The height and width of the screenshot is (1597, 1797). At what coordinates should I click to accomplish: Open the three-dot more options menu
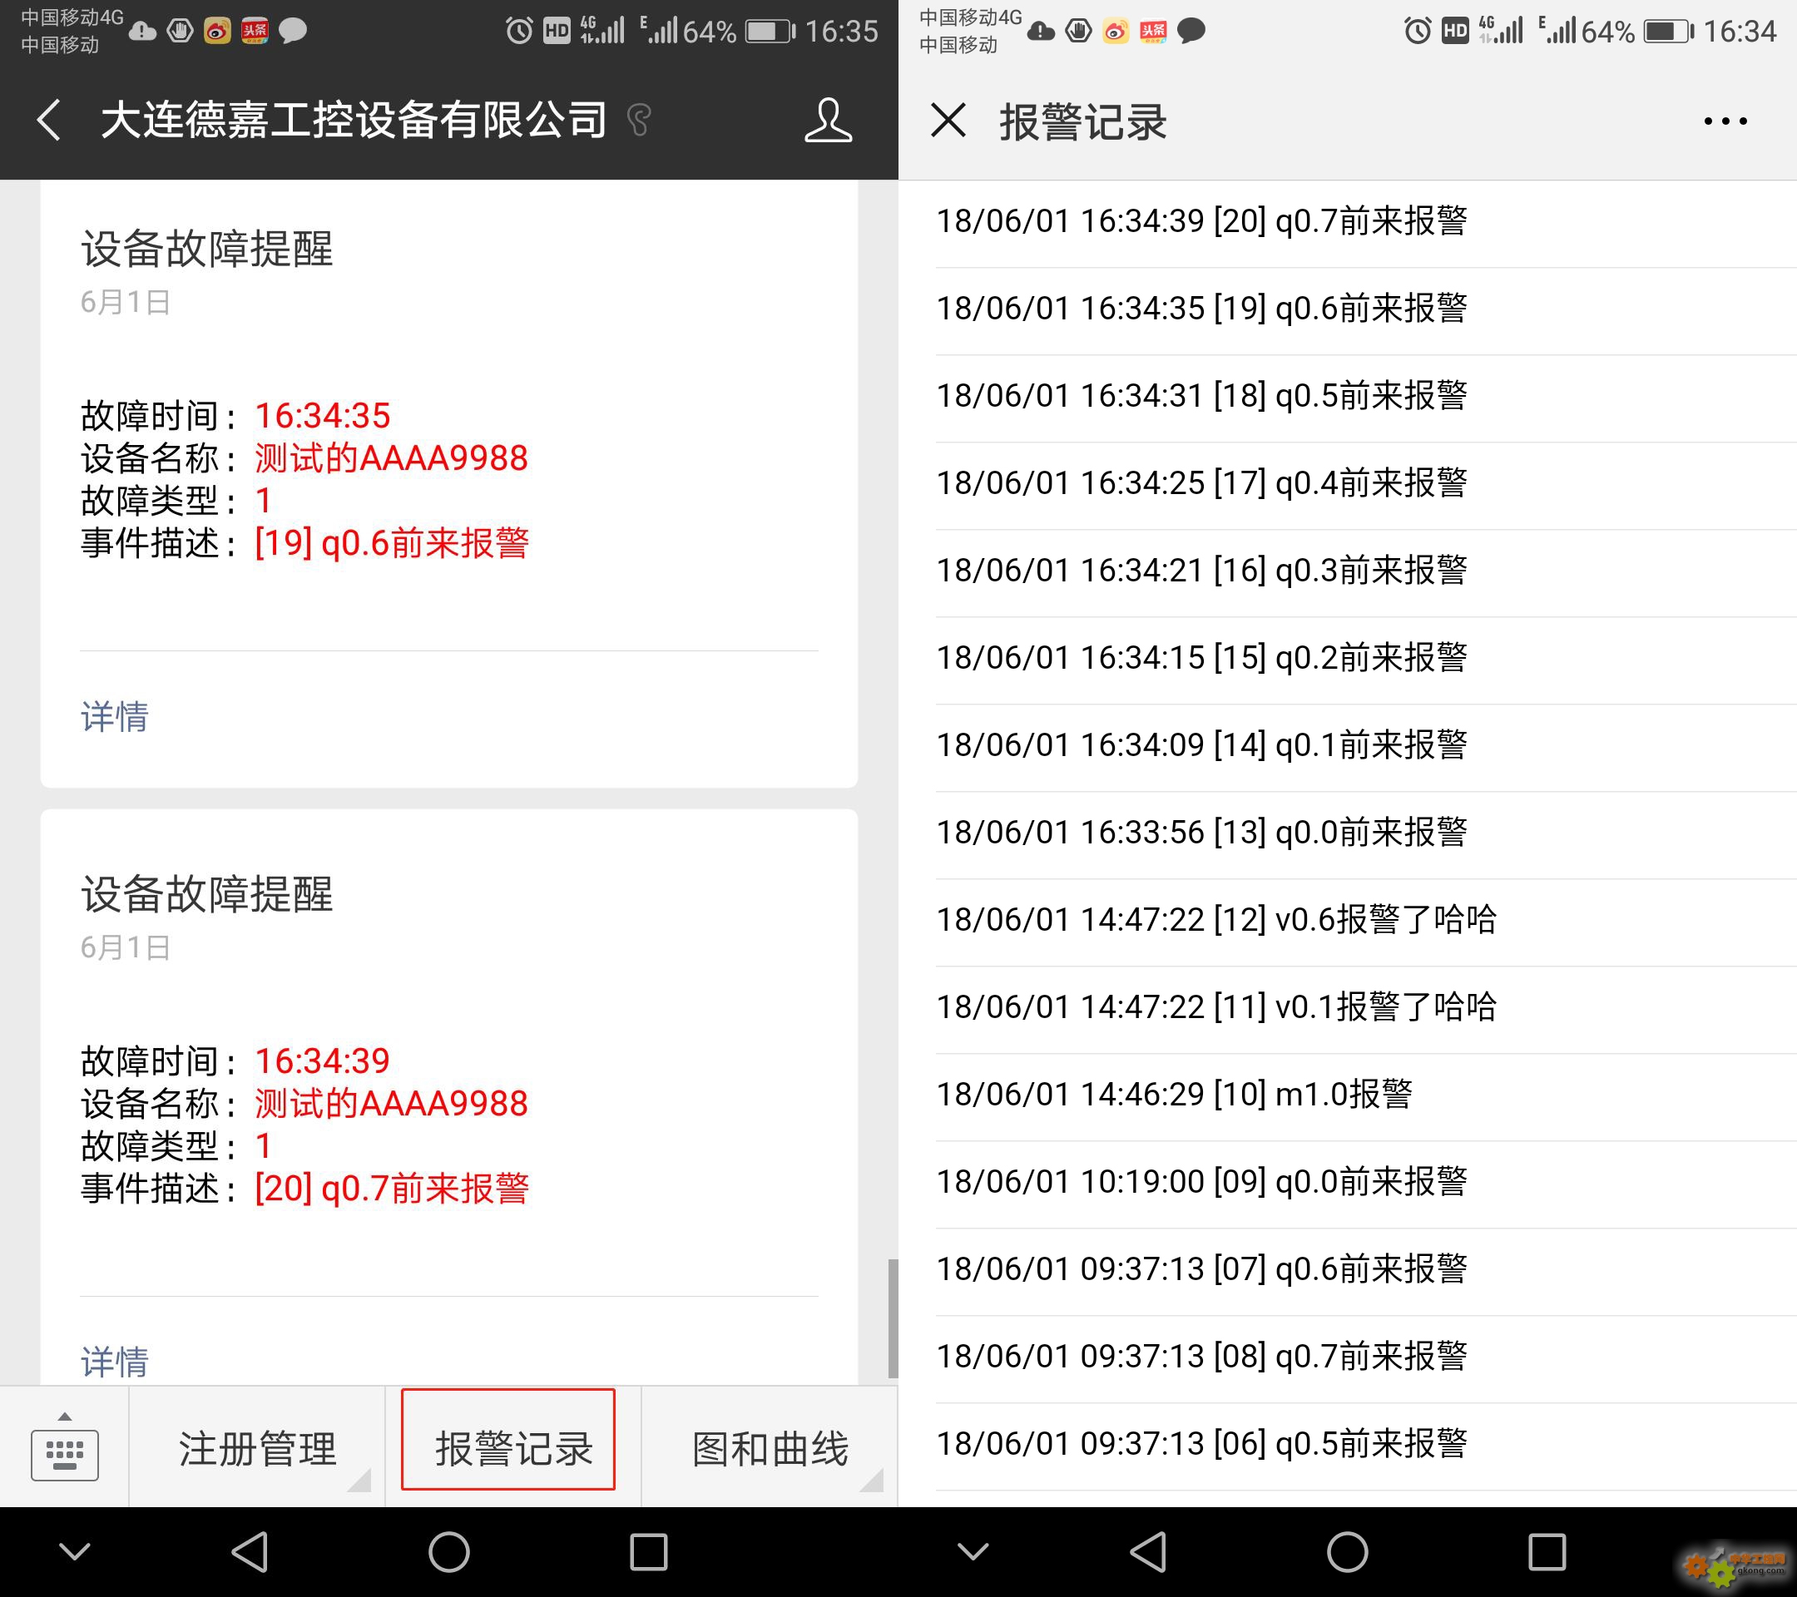coord(1725,121)
